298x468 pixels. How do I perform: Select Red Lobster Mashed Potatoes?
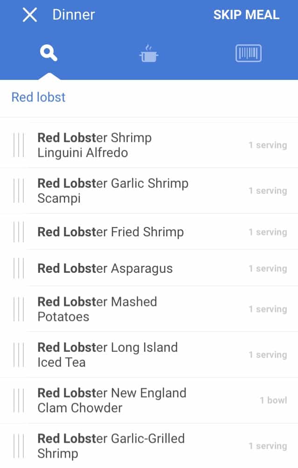pos(140,309)
